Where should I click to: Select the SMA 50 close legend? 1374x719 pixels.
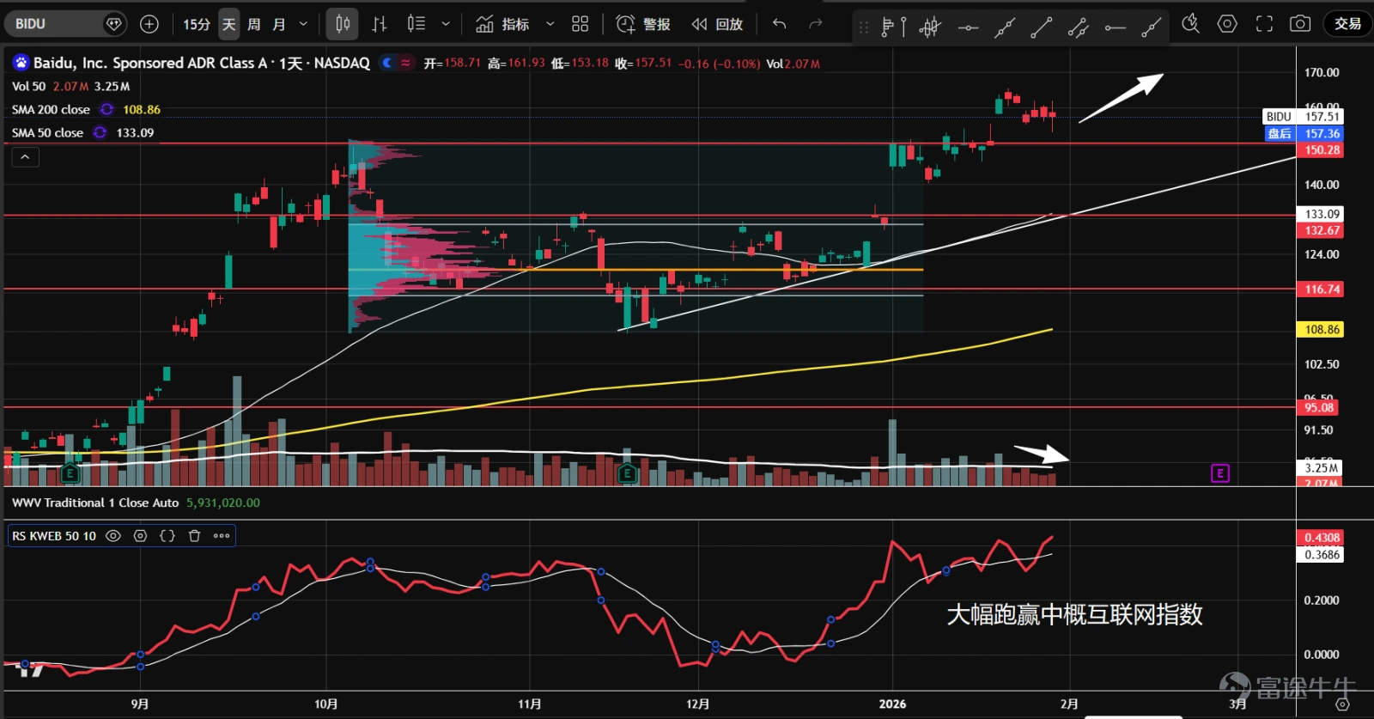coord(47,132)
